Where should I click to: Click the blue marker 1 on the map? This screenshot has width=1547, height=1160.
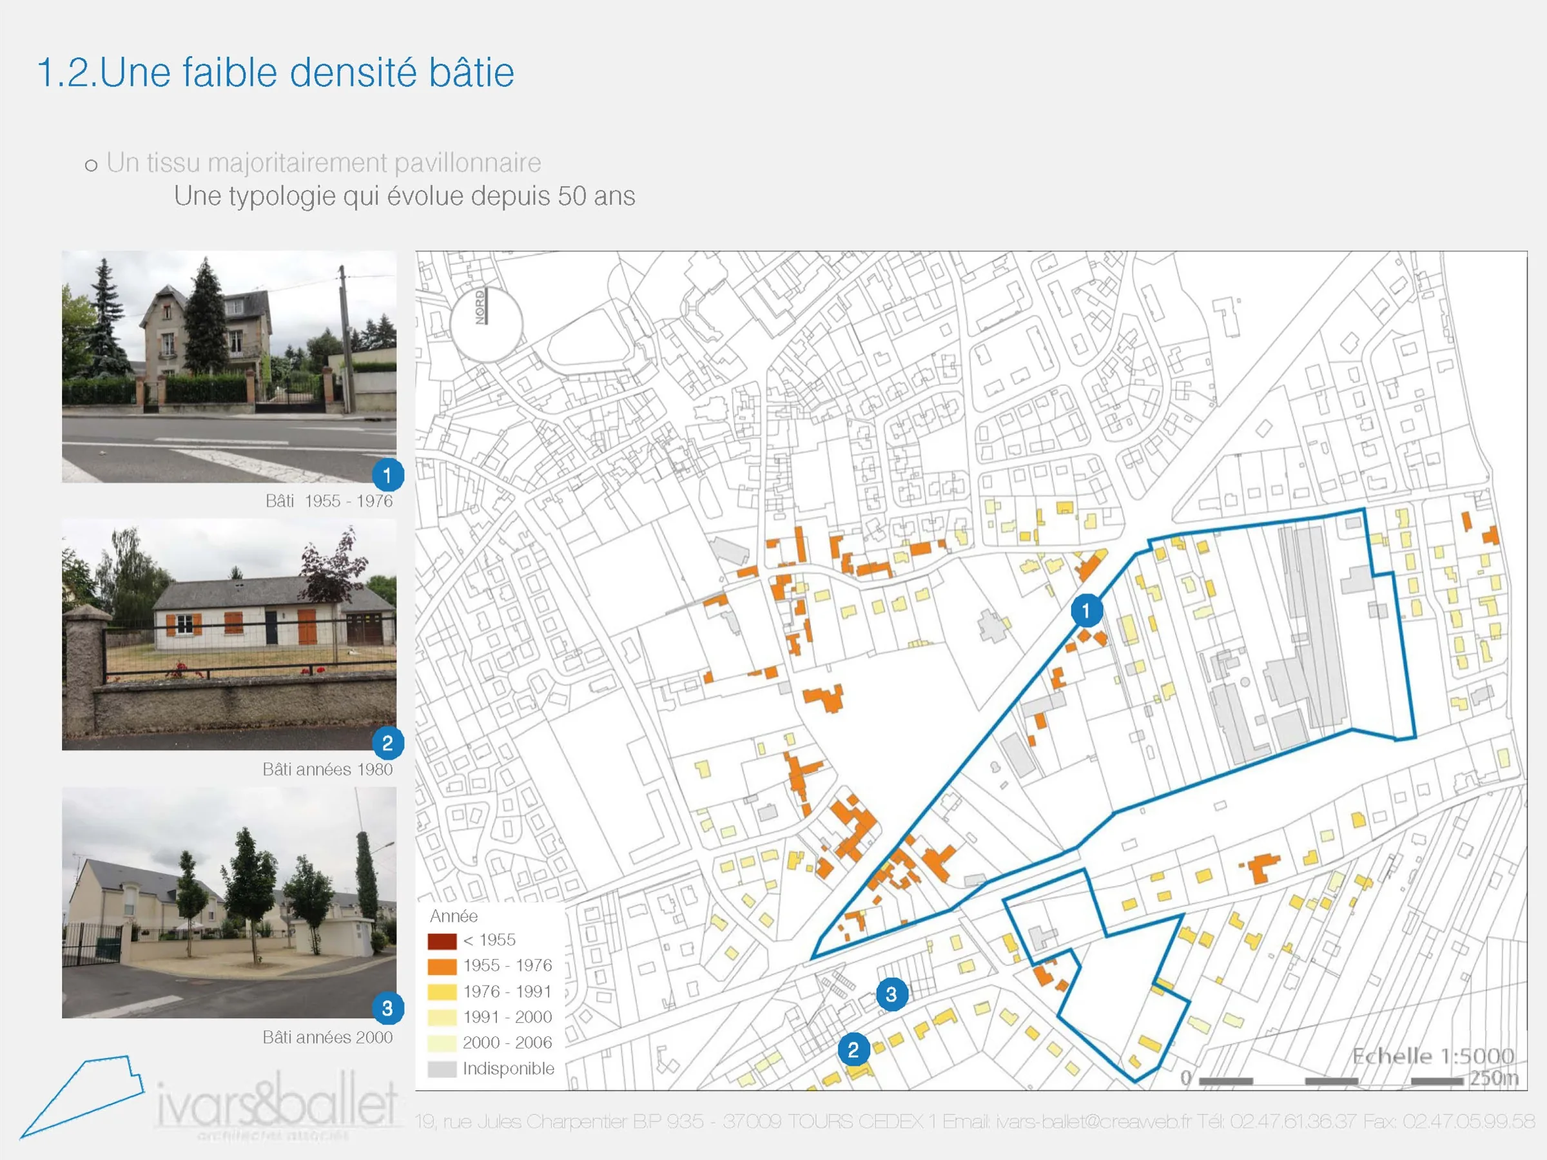(1086, 611)
